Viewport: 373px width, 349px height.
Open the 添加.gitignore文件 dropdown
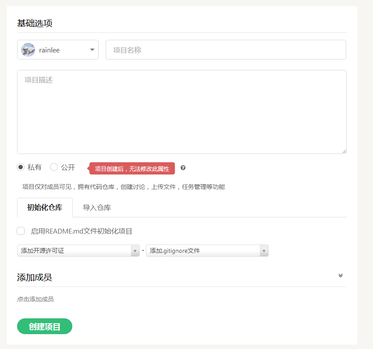click(x=207, y=251)
